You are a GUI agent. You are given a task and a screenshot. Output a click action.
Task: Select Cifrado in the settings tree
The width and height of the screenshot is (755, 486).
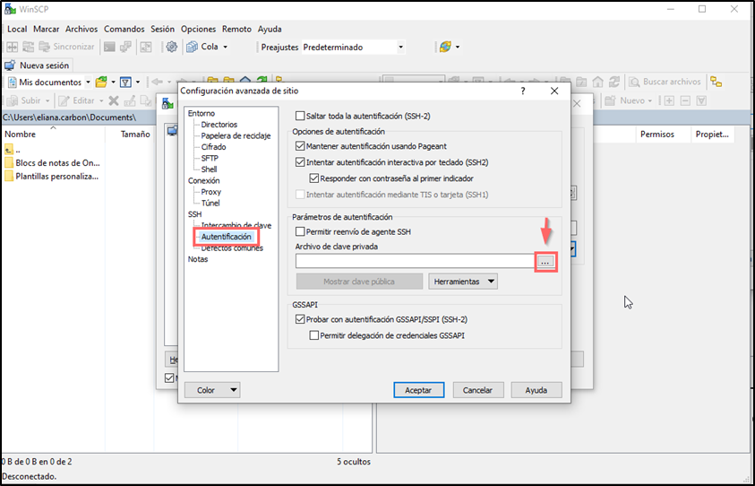pos(213,146)
